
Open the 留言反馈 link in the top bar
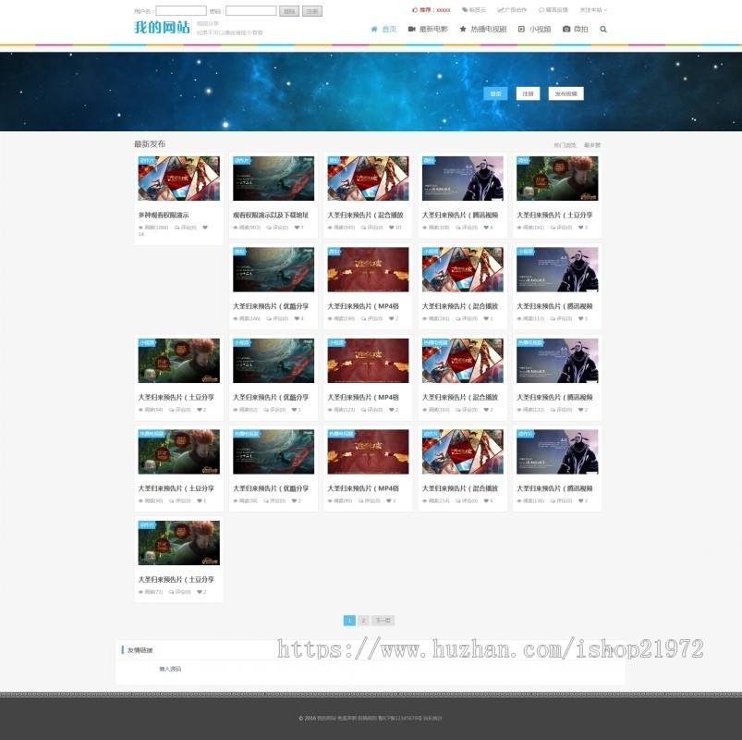pos(556,9)
